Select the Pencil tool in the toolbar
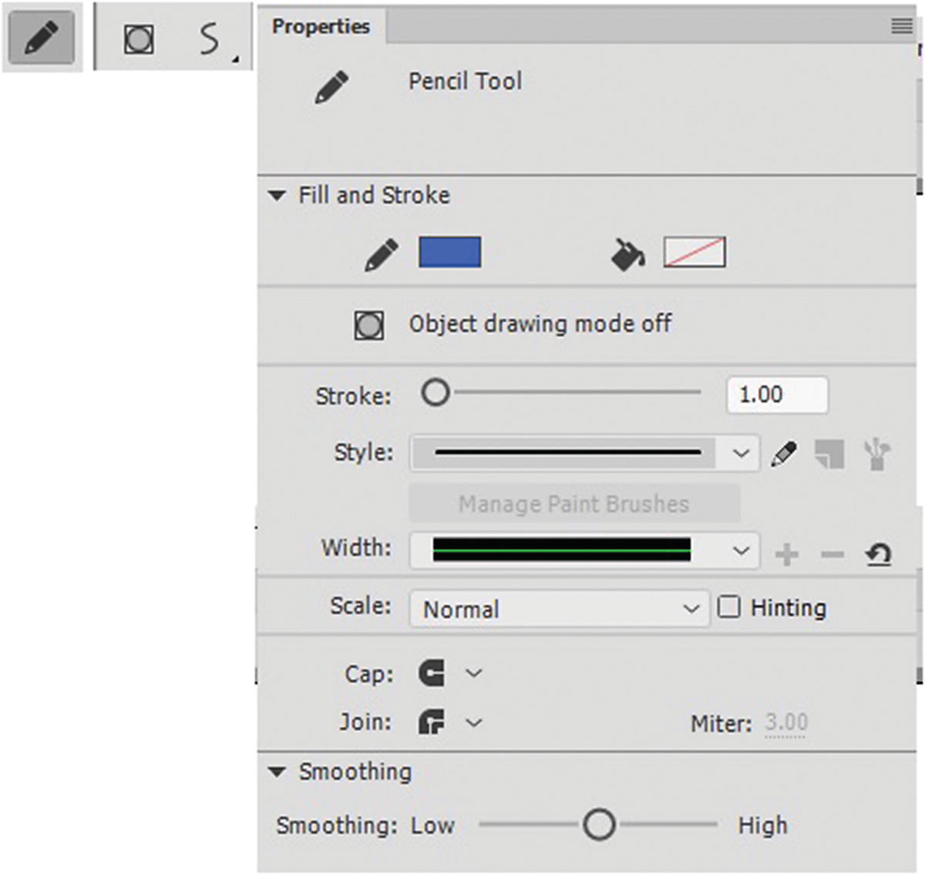Screen dimensions: 925x875 [x=42, y=37]
